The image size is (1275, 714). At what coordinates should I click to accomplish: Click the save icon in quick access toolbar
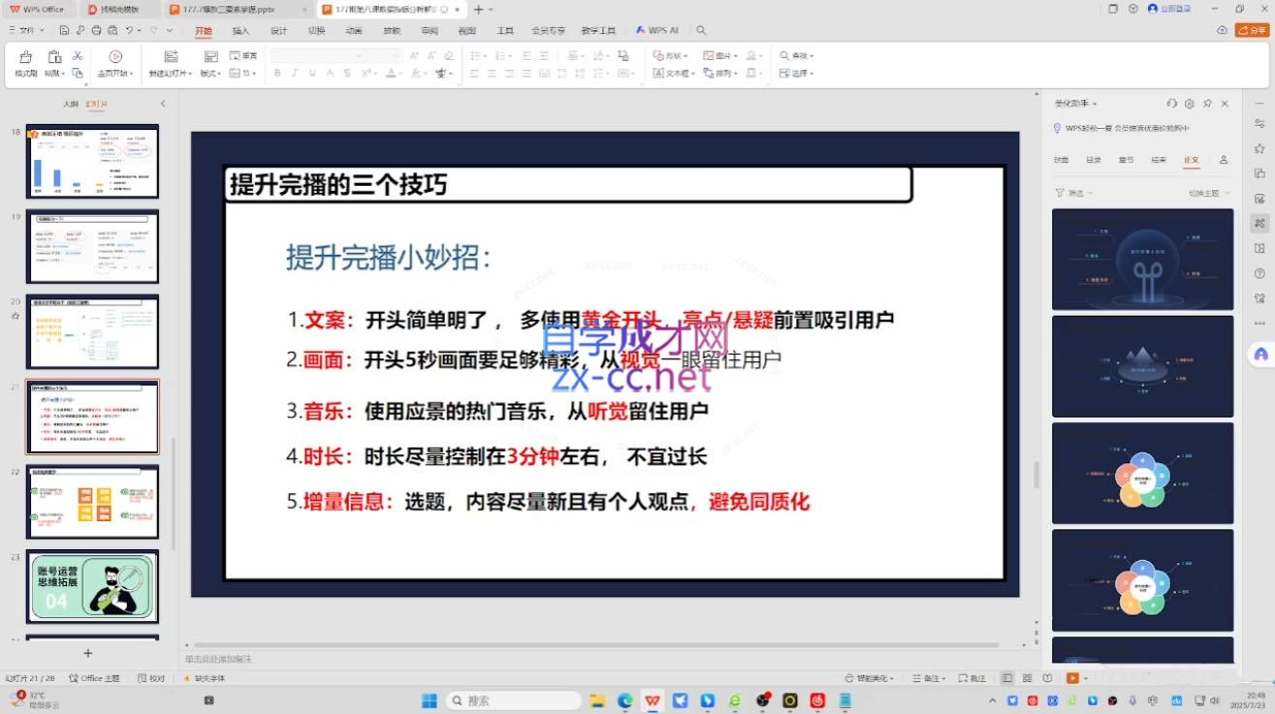(x=64, y=31)
